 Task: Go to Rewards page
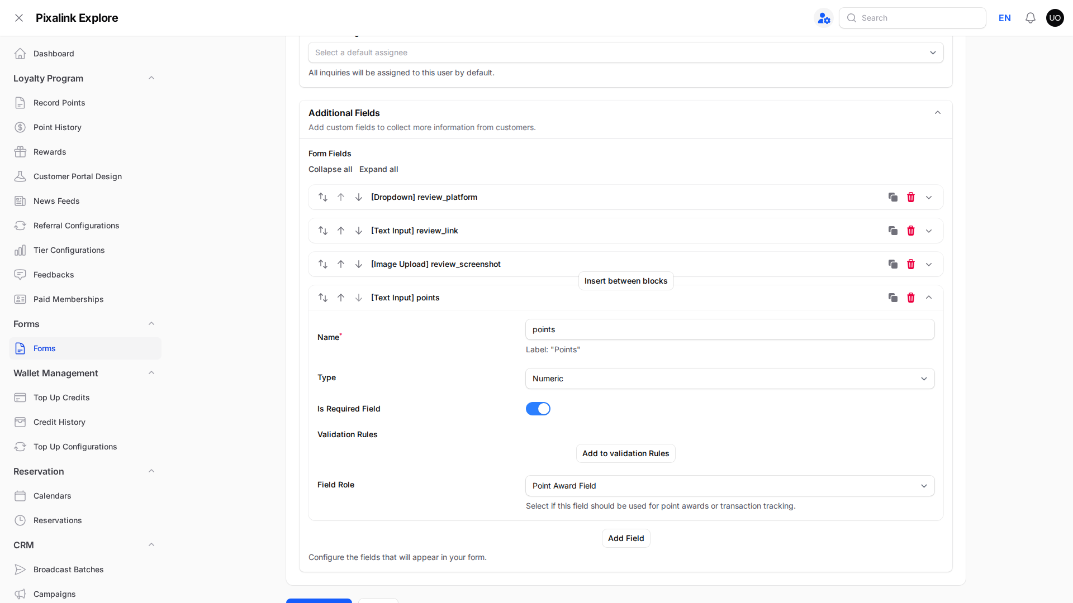[x=85, y=152]
